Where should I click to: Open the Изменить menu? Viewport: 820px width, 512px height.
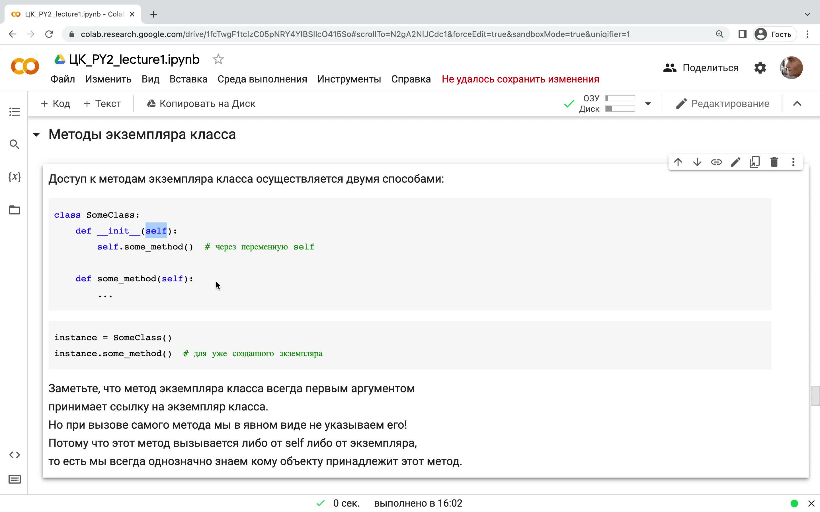[108, 79]
